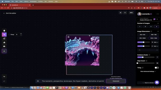
Task: Show Tiling info tooltip
Action: tap(143, 68)
